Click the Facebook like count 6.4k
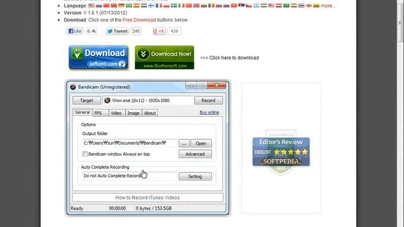Image resolution: width=404 pixels, height=227 pixels. pyautogui.click(x=92, y=31)
